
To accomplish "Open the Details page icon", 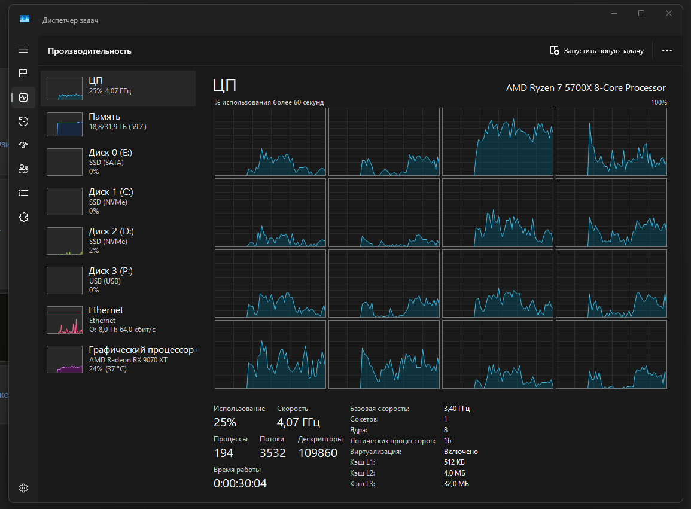I will tap(23, 193).
